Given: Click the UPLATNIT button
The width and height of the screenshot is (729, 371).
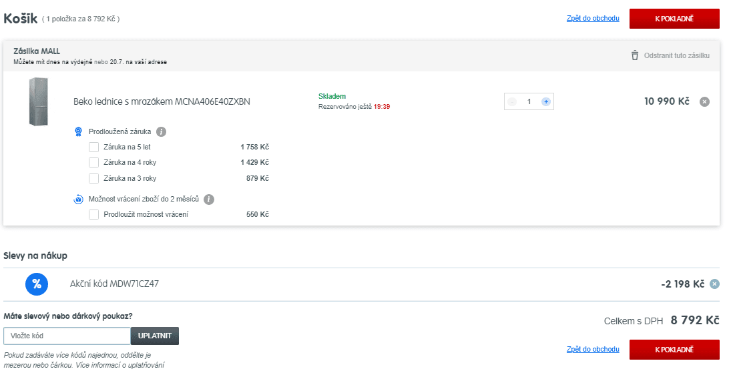Looking at the screenshot, I should coord(155,336).
